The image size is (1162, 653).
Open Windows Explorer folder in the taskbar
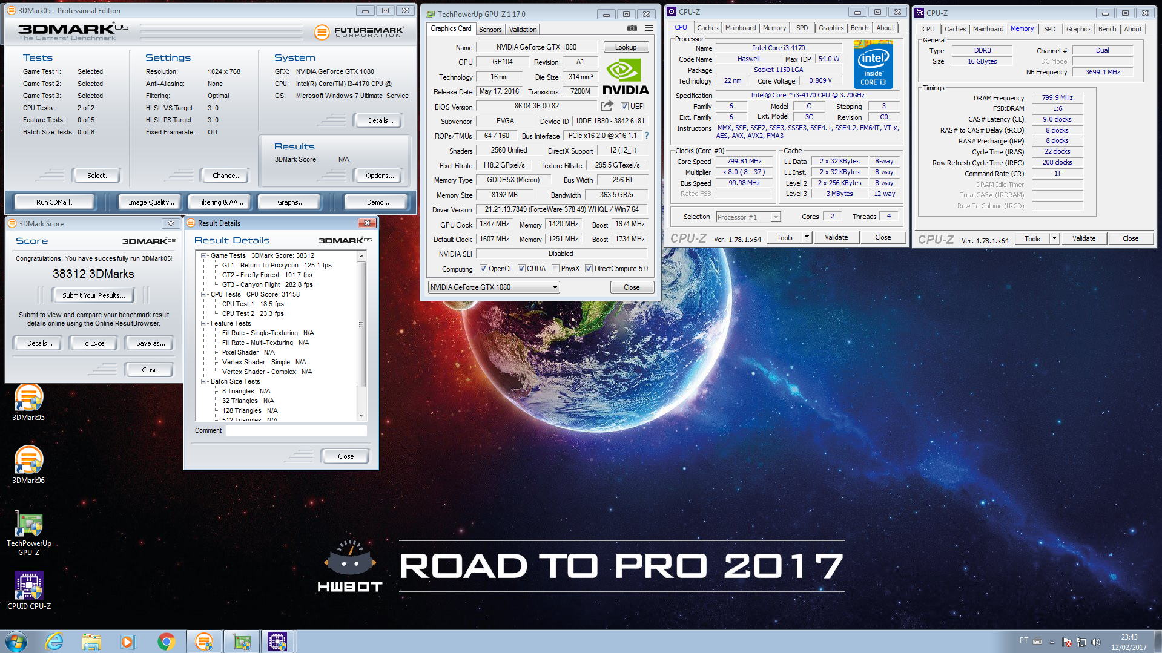pos(91,642)
